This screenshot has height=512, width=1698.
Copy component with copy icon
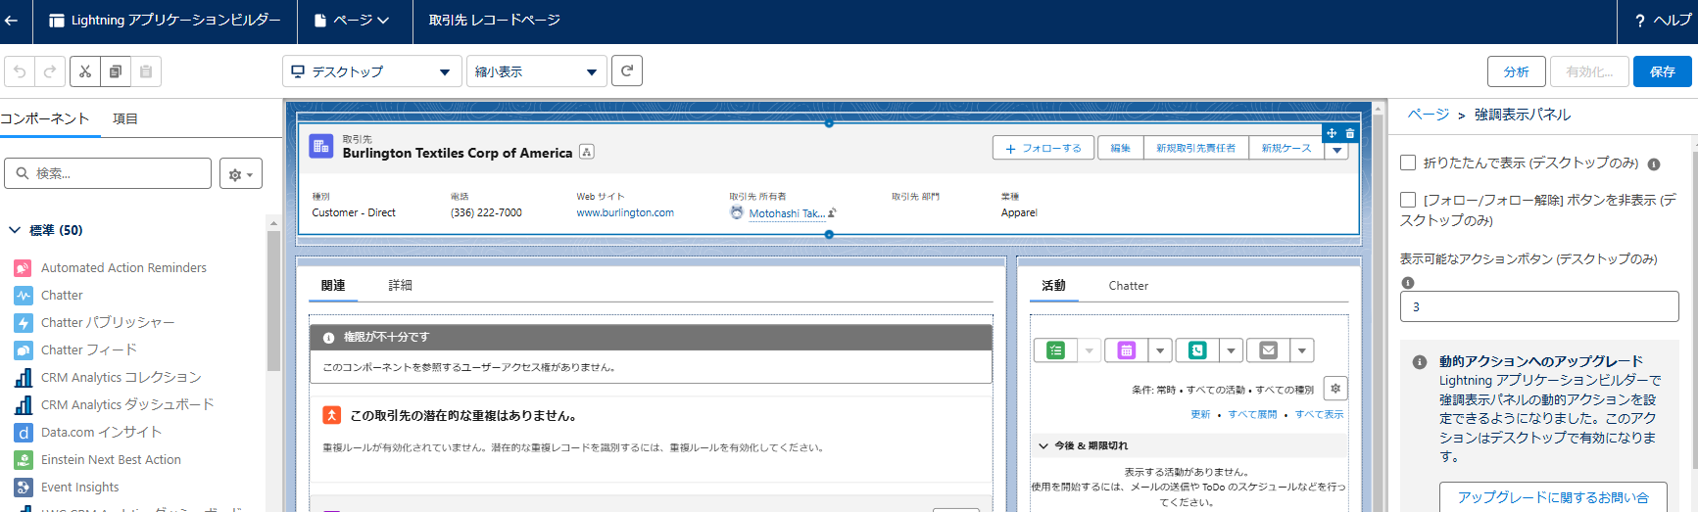click(x=116, y=71)
